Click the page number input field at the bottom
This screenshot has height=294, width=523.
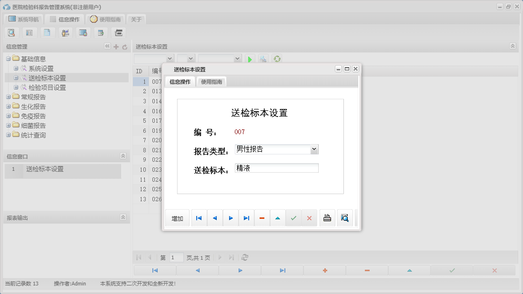pos(176,257)
